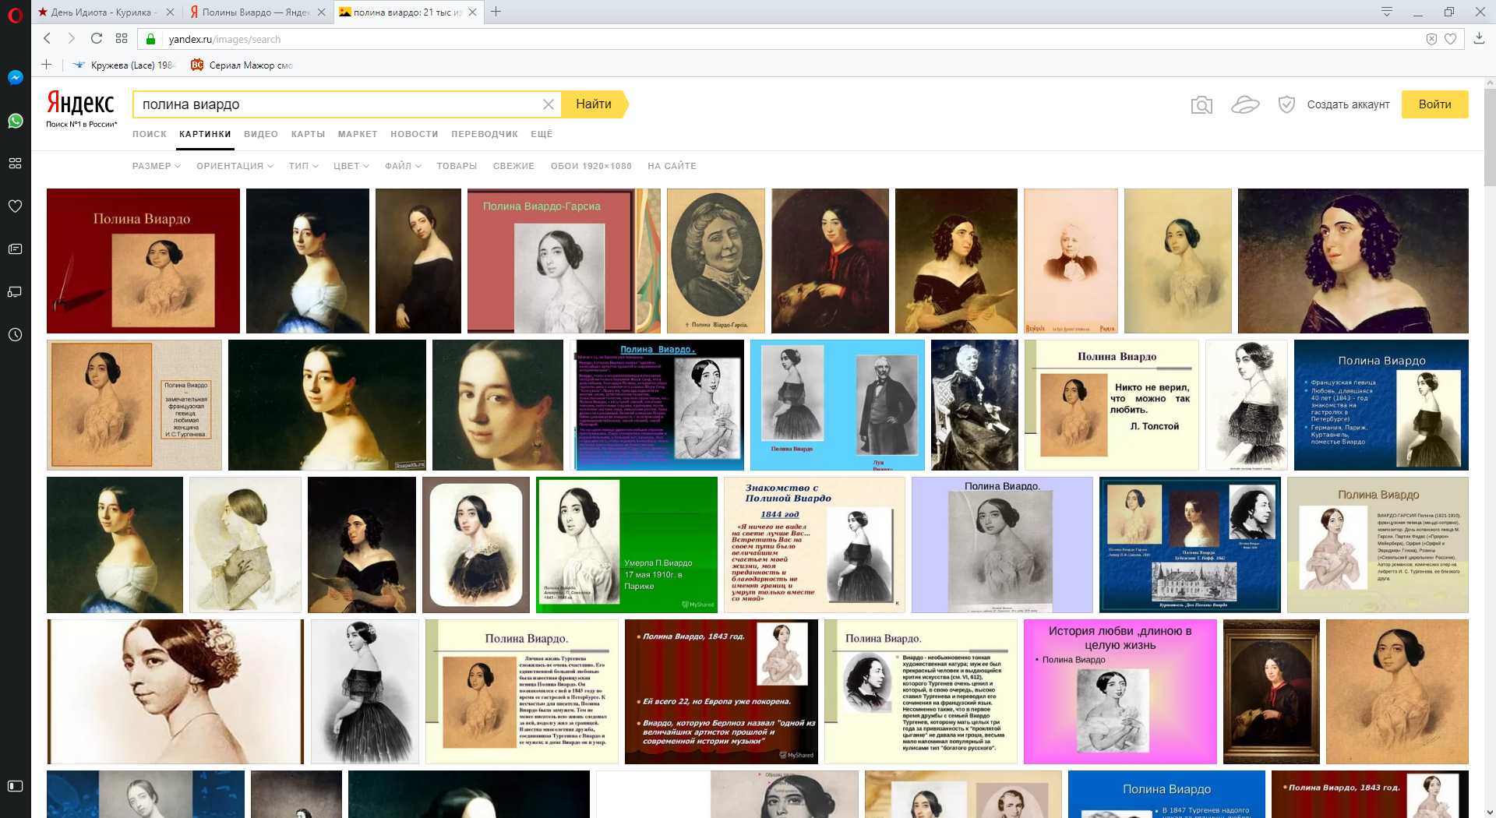This screenshot has height=818, width=1496.
Task: Open the ad blocker badge in address bar
Action: tap(1431, 39)
